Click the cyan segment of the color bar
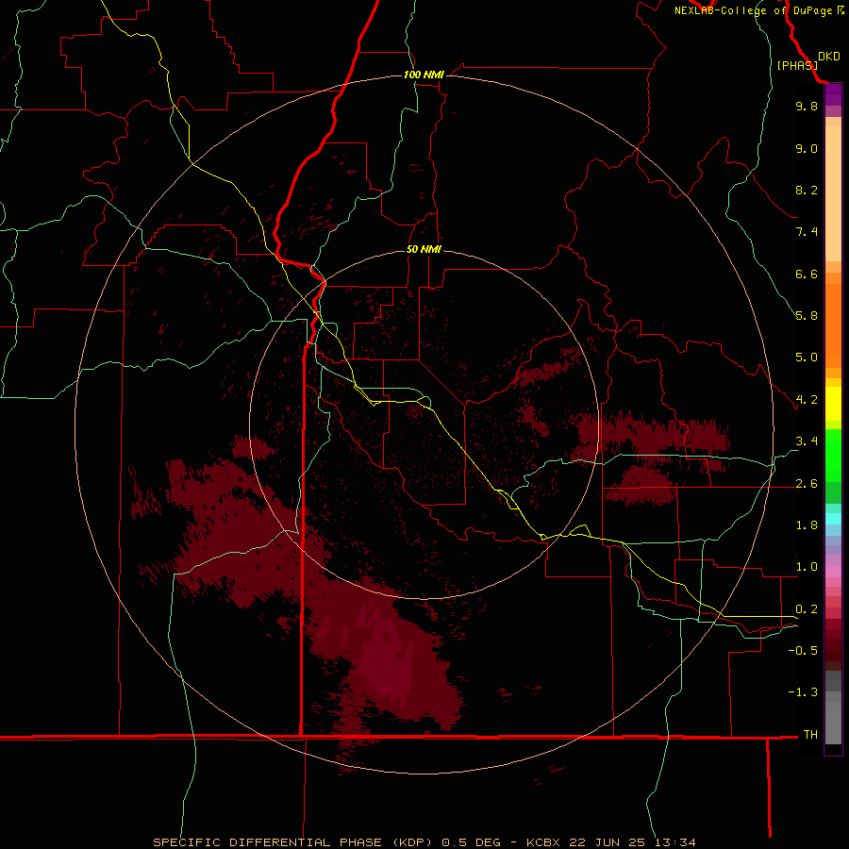Image resolution: width=849 pixels, height=849 pixels. pos(833,519)
